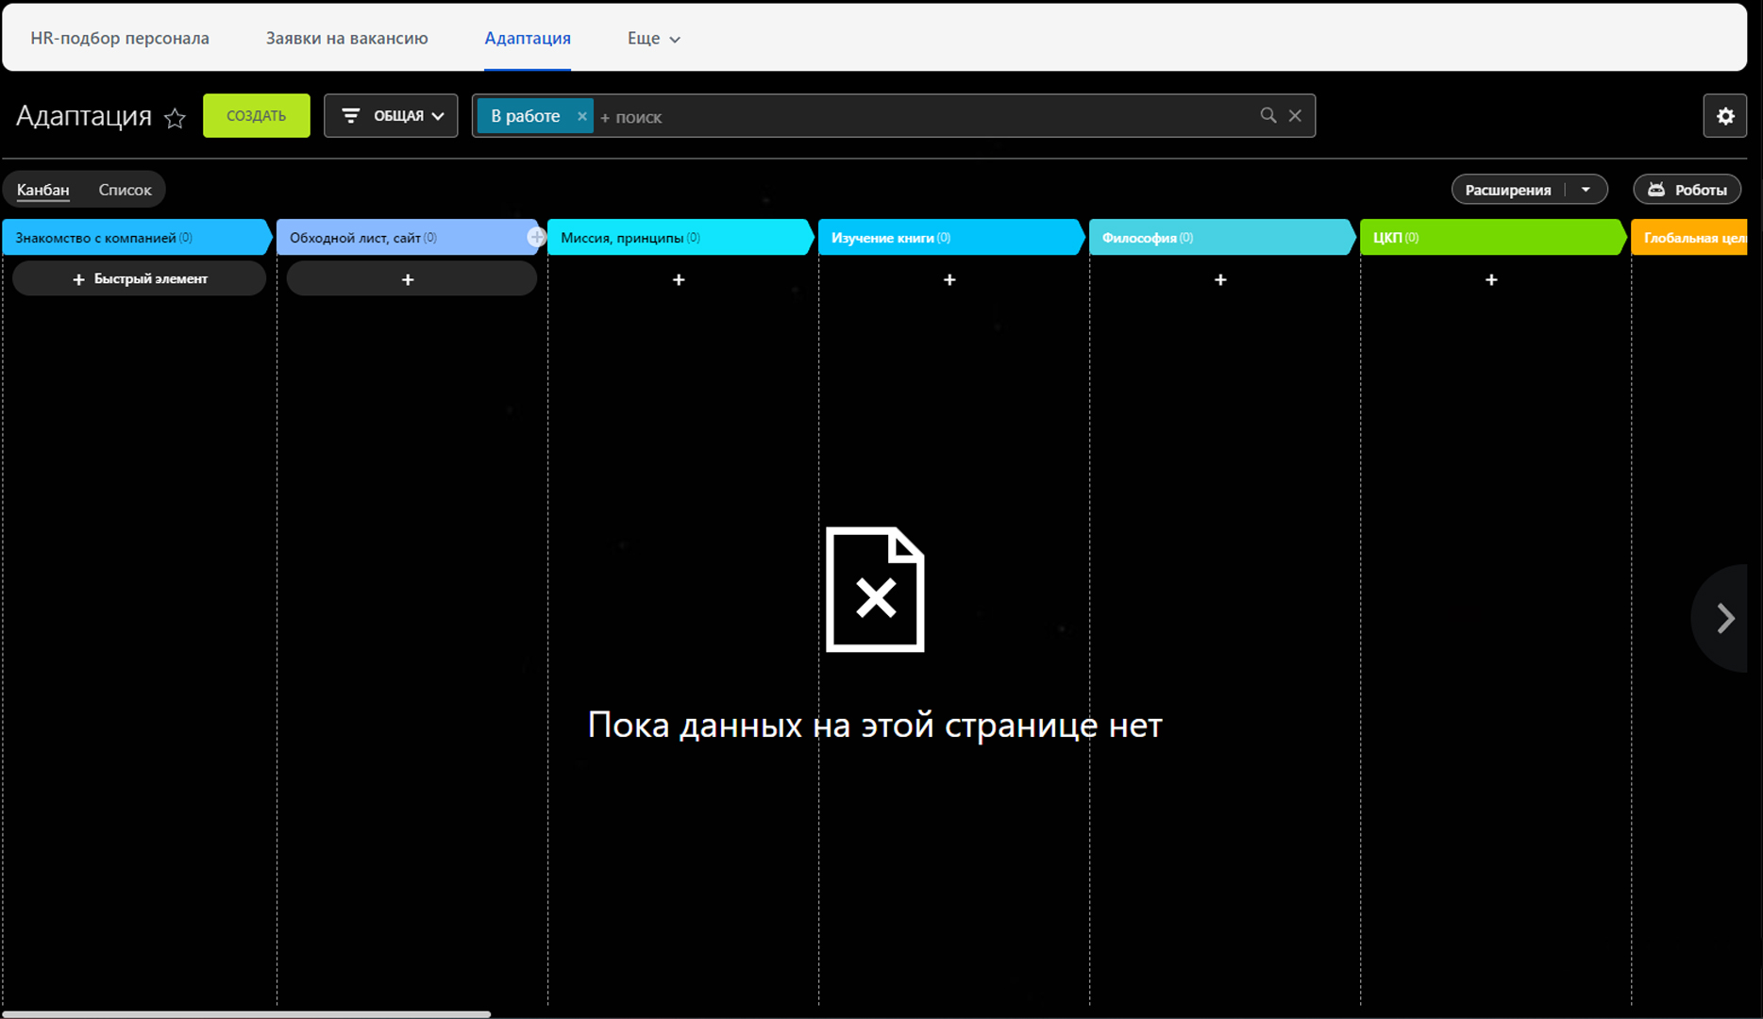Click plus under 'Миссия, принципы' column
This screenshot has width=1763, height=1019.
click(x=679, y=279)
